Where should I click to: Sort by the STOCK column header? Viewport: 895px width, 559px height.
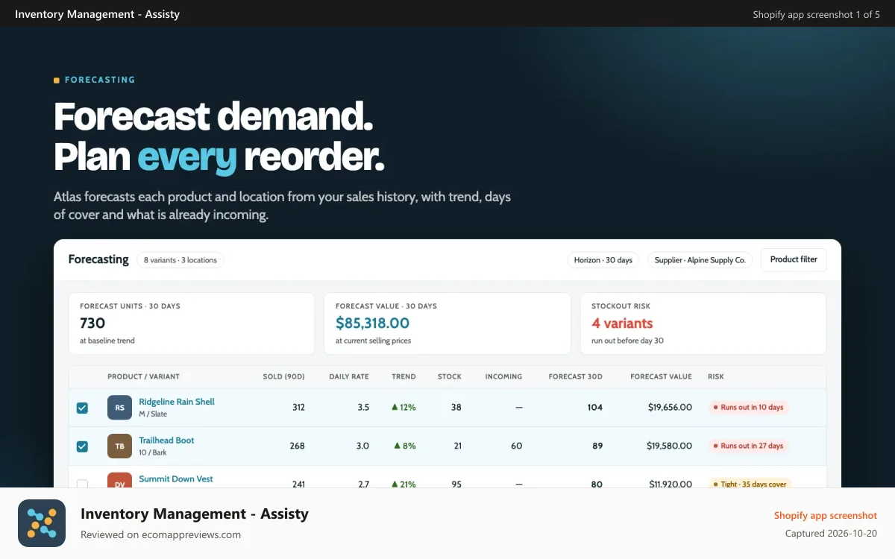[x=450, y=376]
